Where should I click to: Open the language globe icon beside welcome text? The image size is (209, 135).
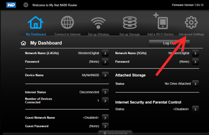pos(26,5)
